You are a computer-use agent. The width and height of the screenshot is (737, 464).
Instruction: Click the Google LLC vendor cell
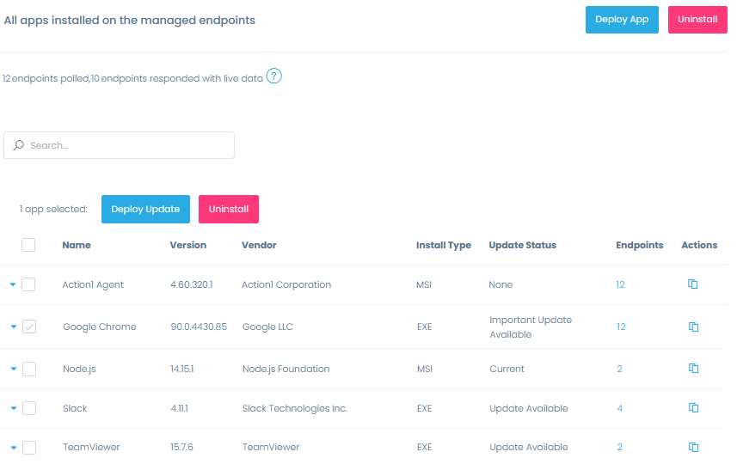(268, 327)
